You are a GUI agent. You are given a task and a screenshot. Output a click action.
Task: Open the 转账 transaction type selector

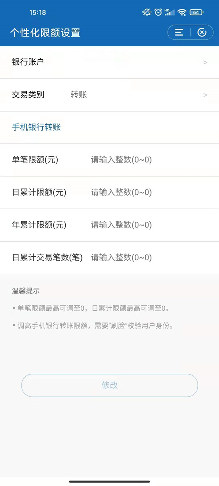tap(79, 95)
